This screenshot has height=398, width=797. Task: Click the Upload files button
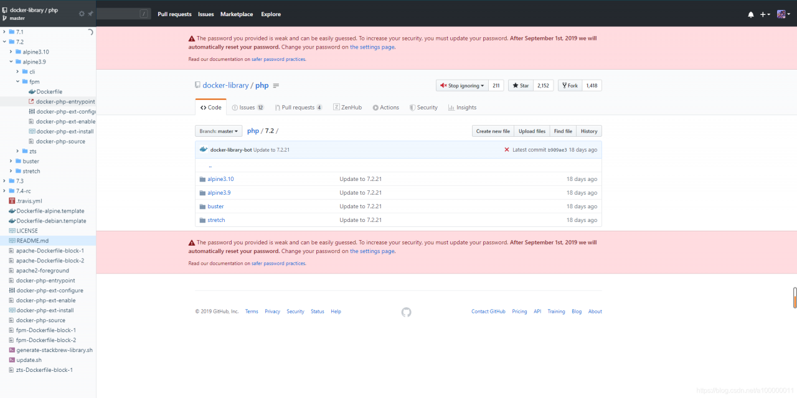tap(532, 131)
